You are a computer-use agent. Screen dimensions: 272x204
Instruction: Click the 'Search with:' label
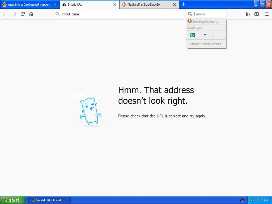pos(195,28)
